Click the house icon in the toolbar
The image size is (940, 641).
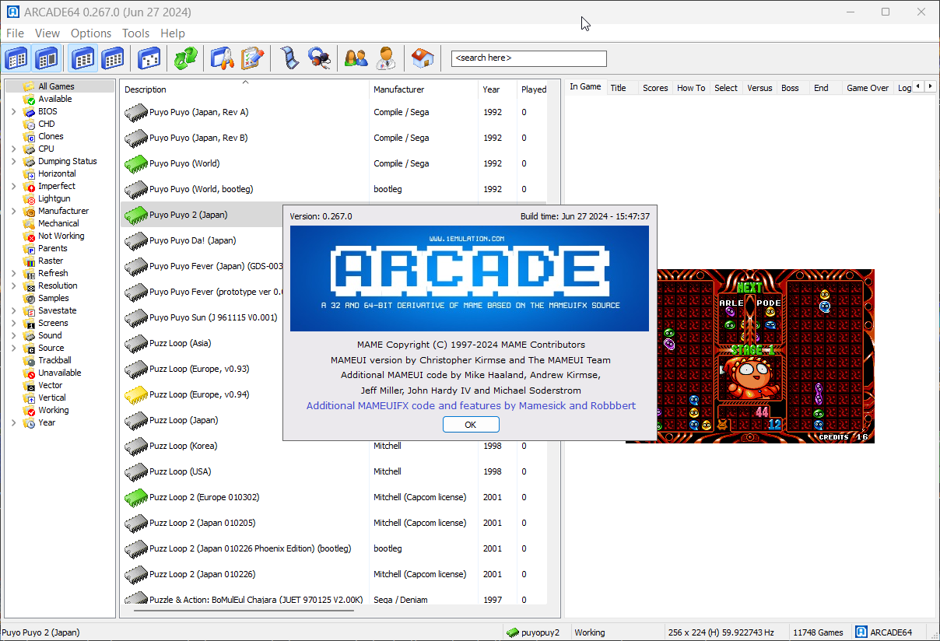coord(423,58)
